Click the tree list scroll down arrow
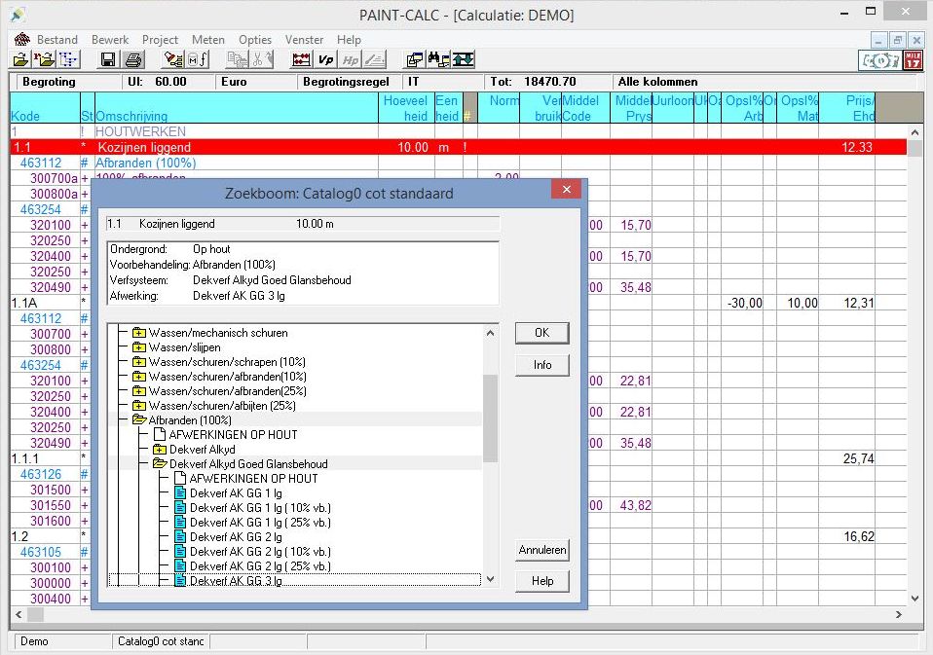Image resolution: width=933 pixels, height=655 pixels. (490, 580)
